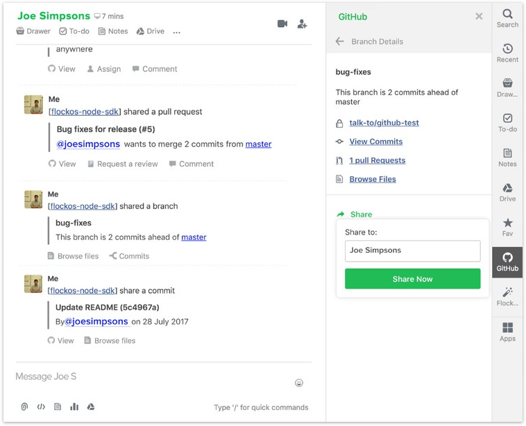Click the Share heading with arrow

click(x=355, y=214)
